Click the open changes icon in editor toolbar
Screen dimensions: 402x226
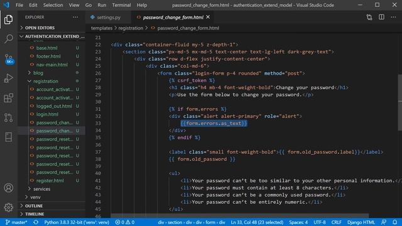pos(369,17)
